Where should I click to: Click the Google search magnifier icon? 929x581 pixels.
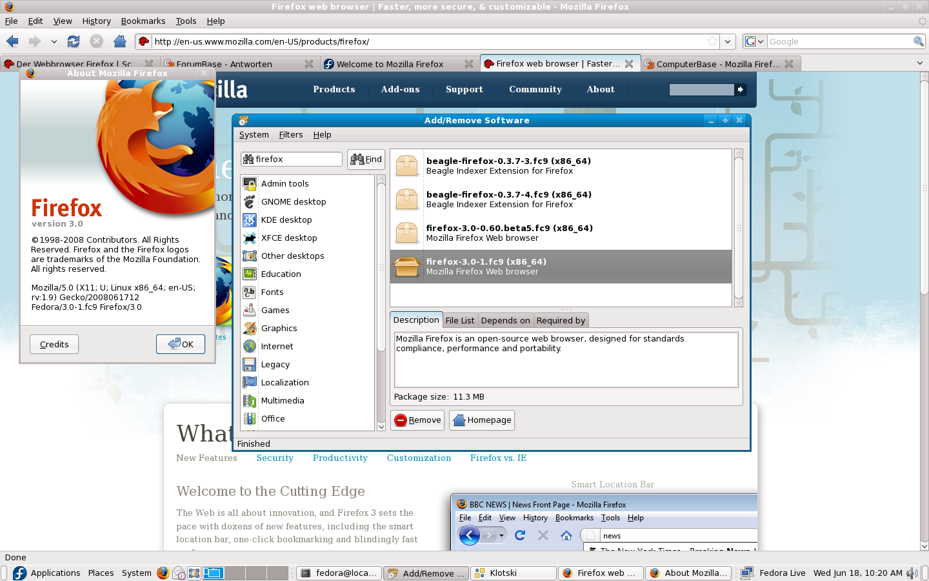pyautogui.click(x=919, y=41)
